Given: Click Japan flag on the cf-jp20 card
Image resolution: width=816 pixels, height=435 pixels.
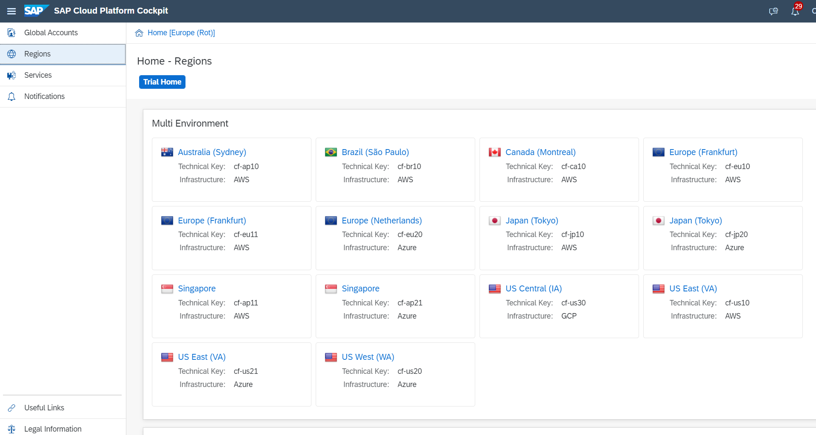Looking at the screenshot, I should pyautogui.click(x=659, y=220).
